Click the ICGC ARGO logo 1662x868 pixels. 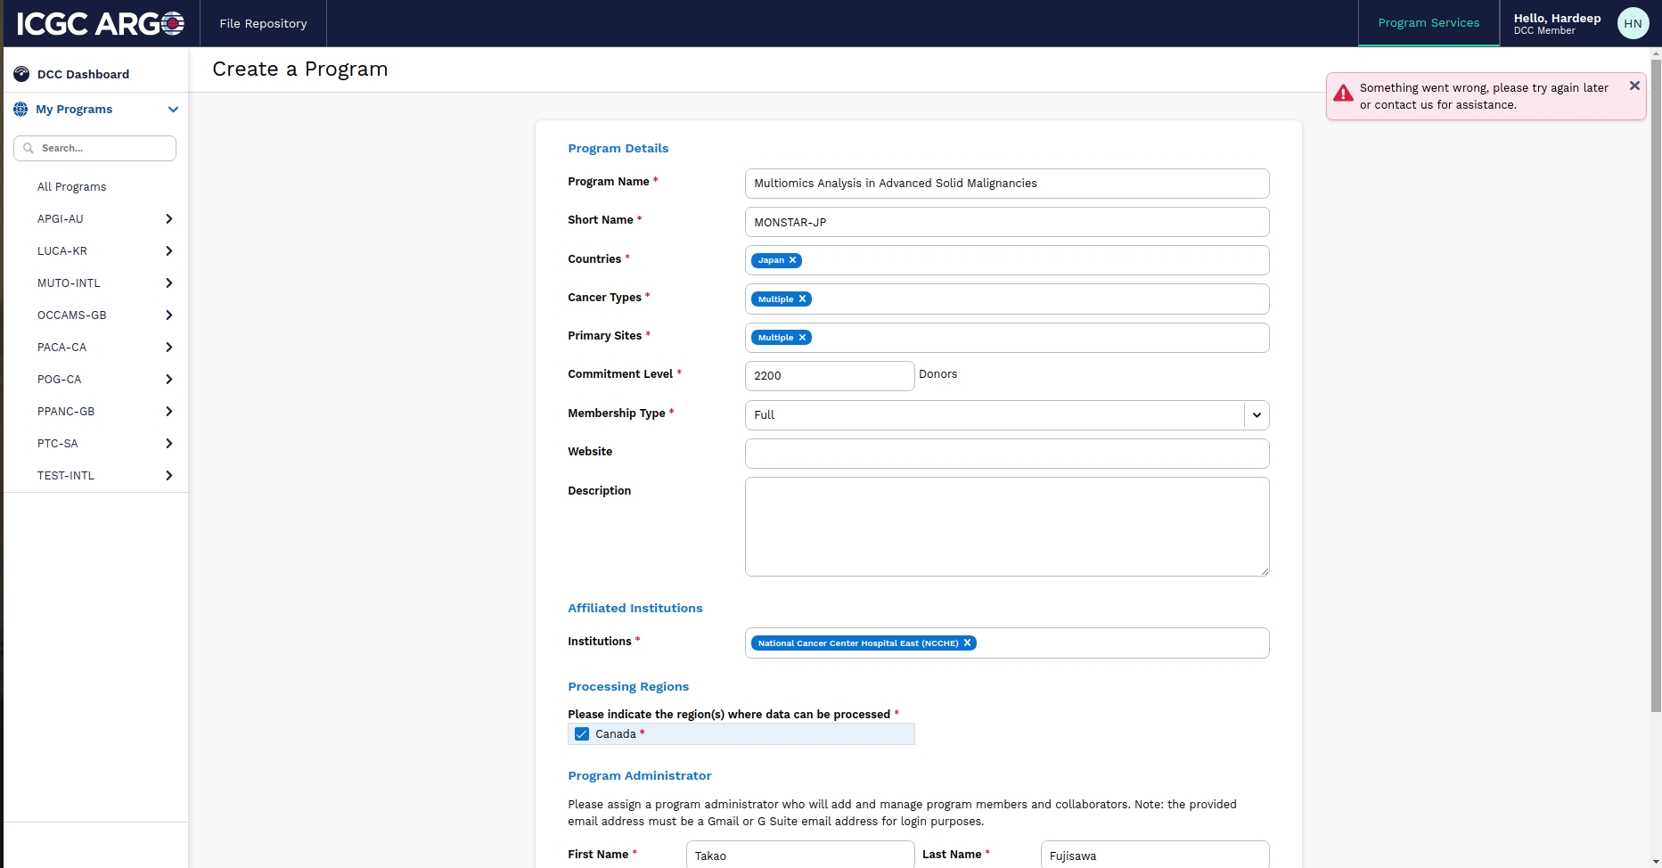pos(96,23)
